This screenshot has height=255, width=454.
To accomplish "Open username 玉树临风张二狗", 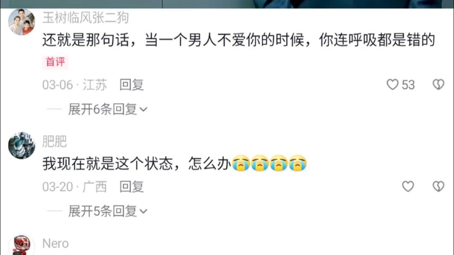I will [86, 18].
